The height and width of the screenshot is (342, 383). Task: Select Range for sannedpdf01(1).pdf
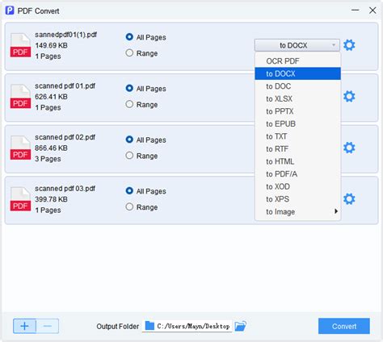[x=129, y=53]
